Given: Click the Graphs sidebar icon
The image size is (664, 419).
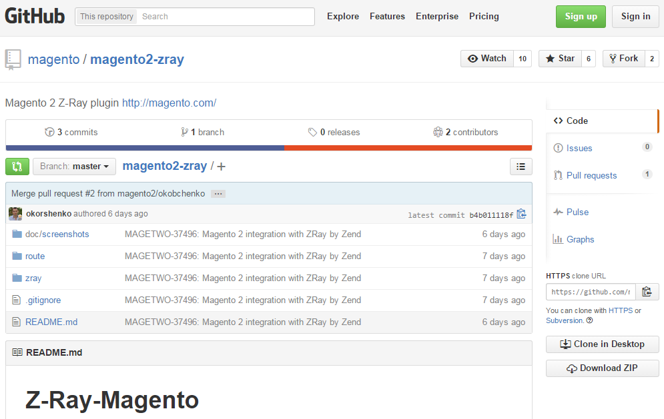Looking at the screenshot, I should tap(558, 239).
